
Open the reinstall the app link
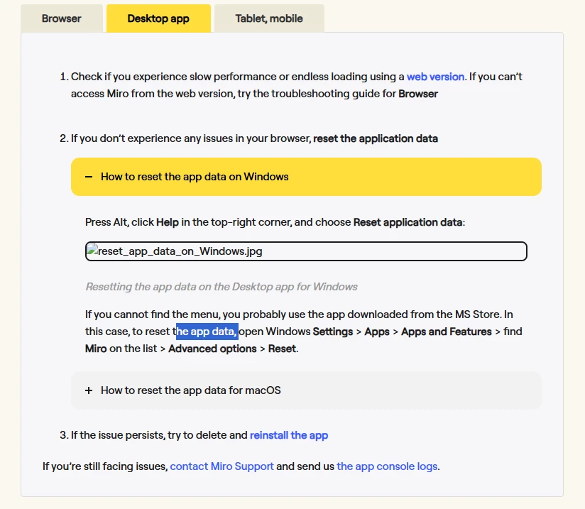289,435
